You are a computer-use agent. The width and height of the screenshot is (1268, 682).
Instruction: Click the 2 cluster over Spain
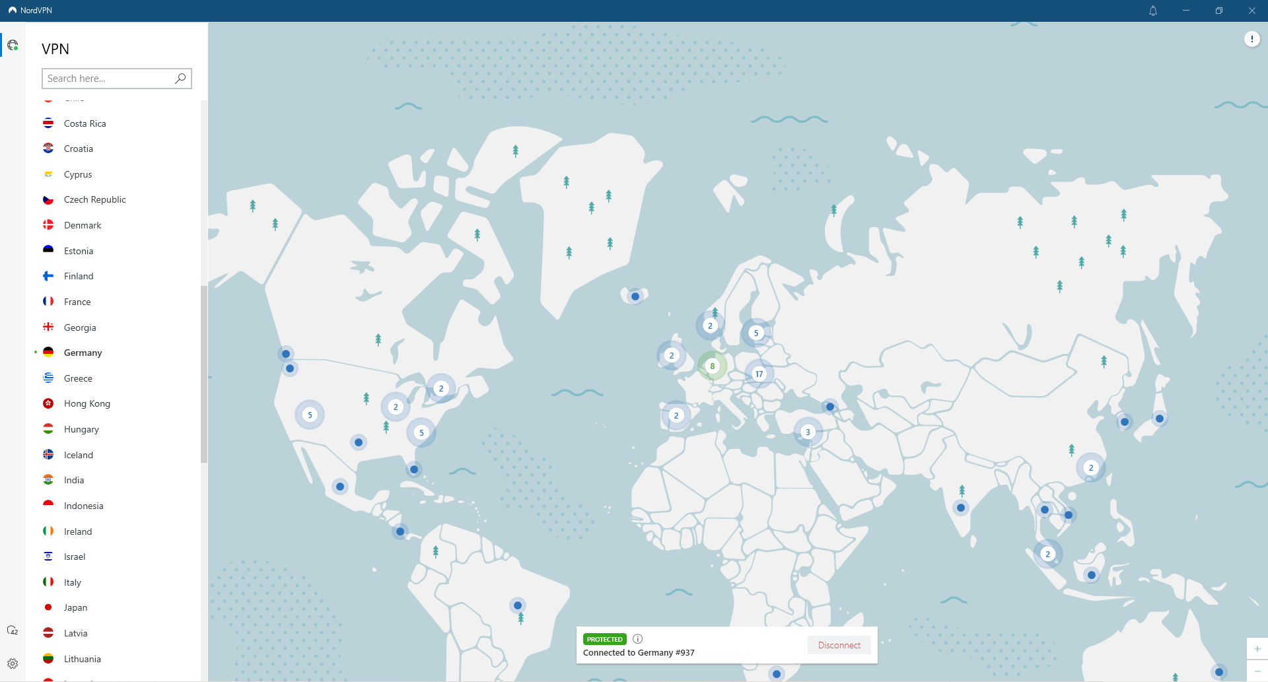point(676,415)
